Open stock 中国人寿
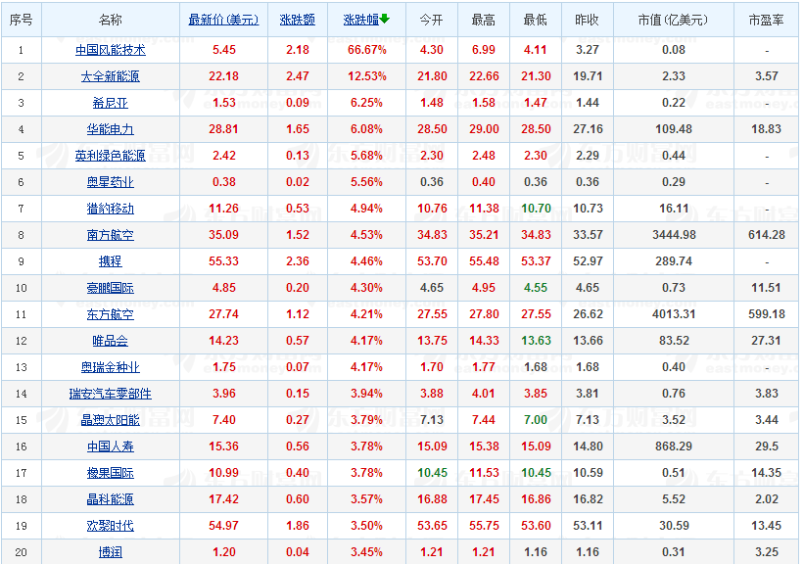 (111, 446)
